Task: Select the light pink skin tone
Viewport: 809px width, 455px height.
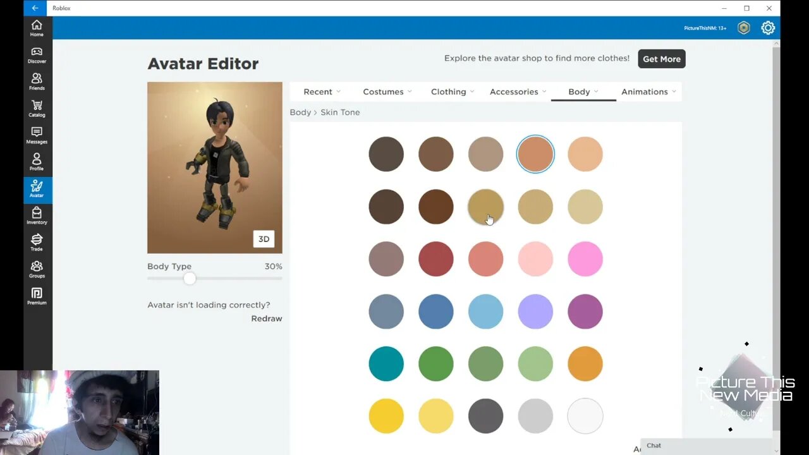Action: 535,259
